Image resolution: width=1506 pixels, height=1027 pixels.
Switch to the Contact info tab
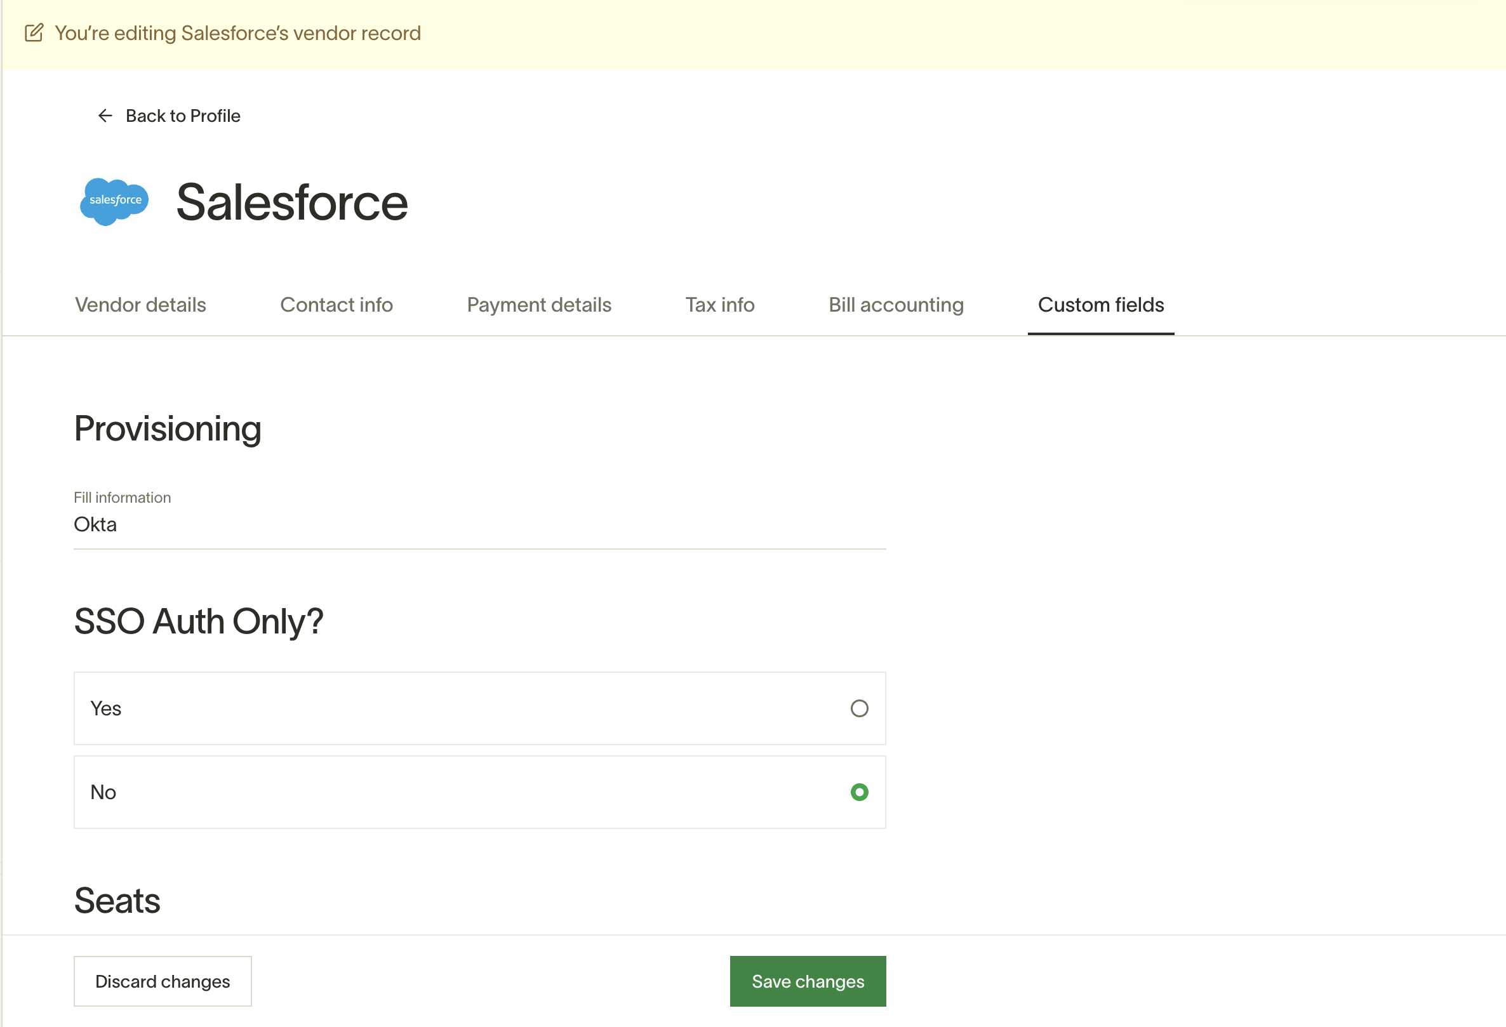pos(337,305)
